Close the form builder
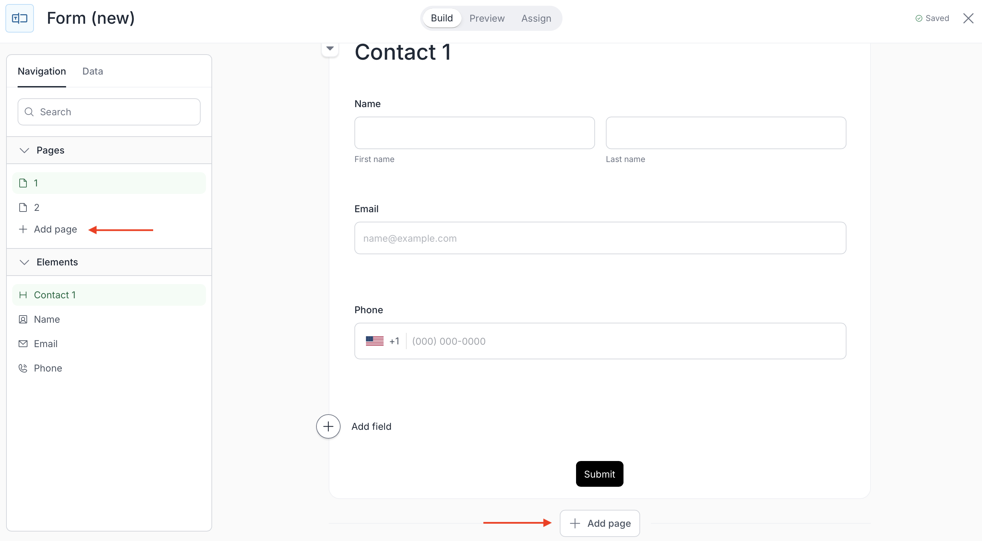This screenshot has height=541, width=982. [x=968, y=18]
